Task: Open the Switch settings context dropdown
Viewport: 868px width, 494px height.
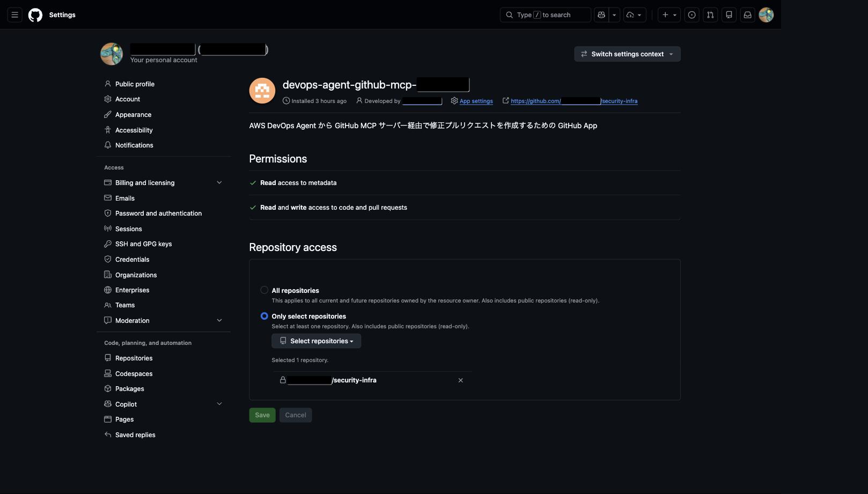Action: [x=627, y=54]
